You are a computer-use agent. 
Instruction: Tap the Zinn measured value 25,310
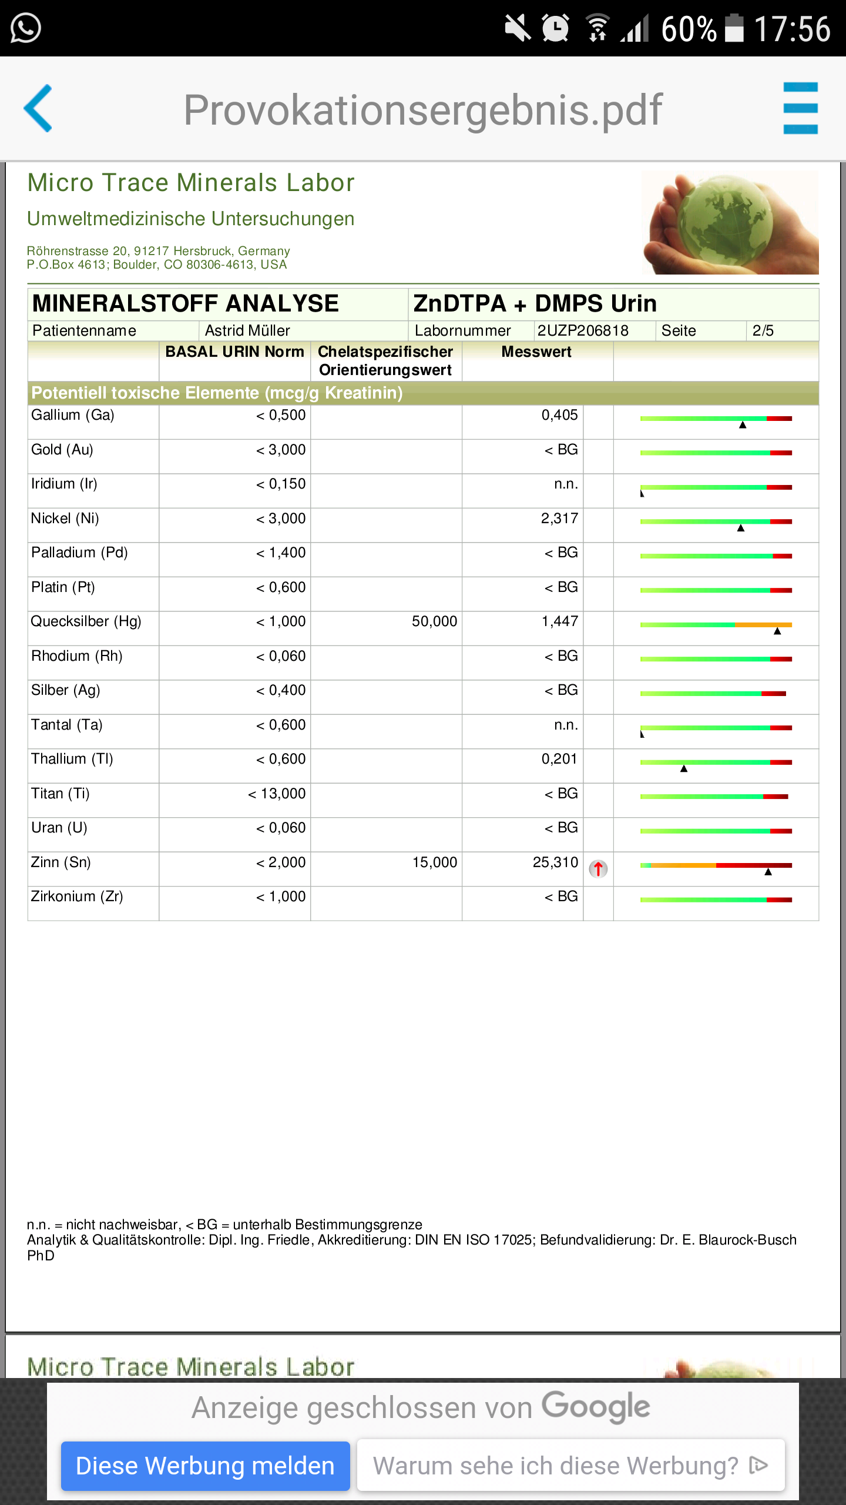point(555,862)
